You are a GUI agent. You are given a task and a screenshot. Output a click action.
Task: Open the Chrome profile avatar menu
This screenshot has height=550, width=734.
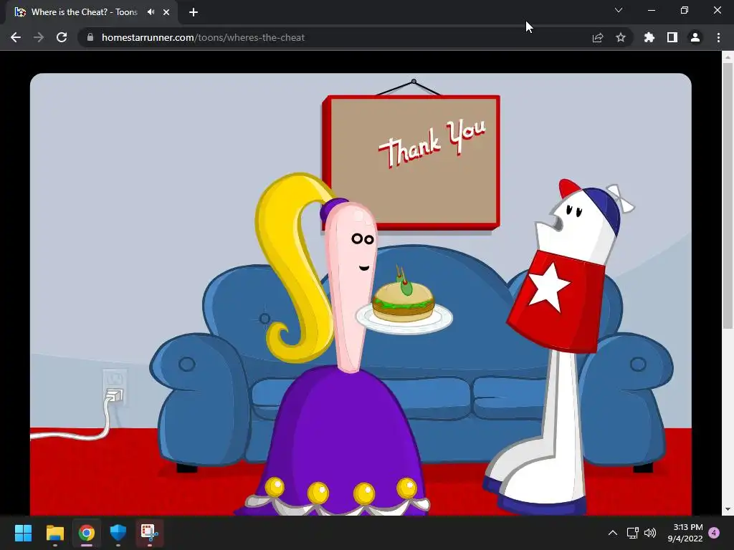pyautogui.click(x=695, y=37)
